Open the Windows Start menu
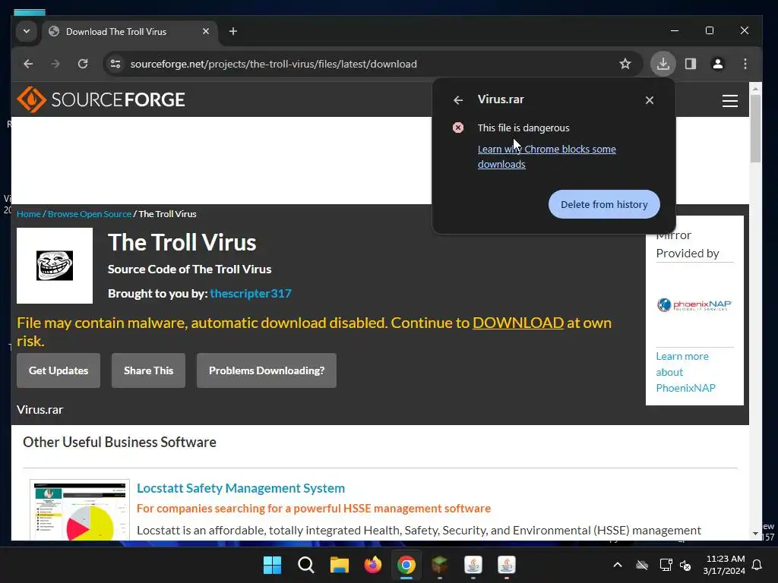The height and width of the screenshot is (583, 778). (x=272, y=565)
